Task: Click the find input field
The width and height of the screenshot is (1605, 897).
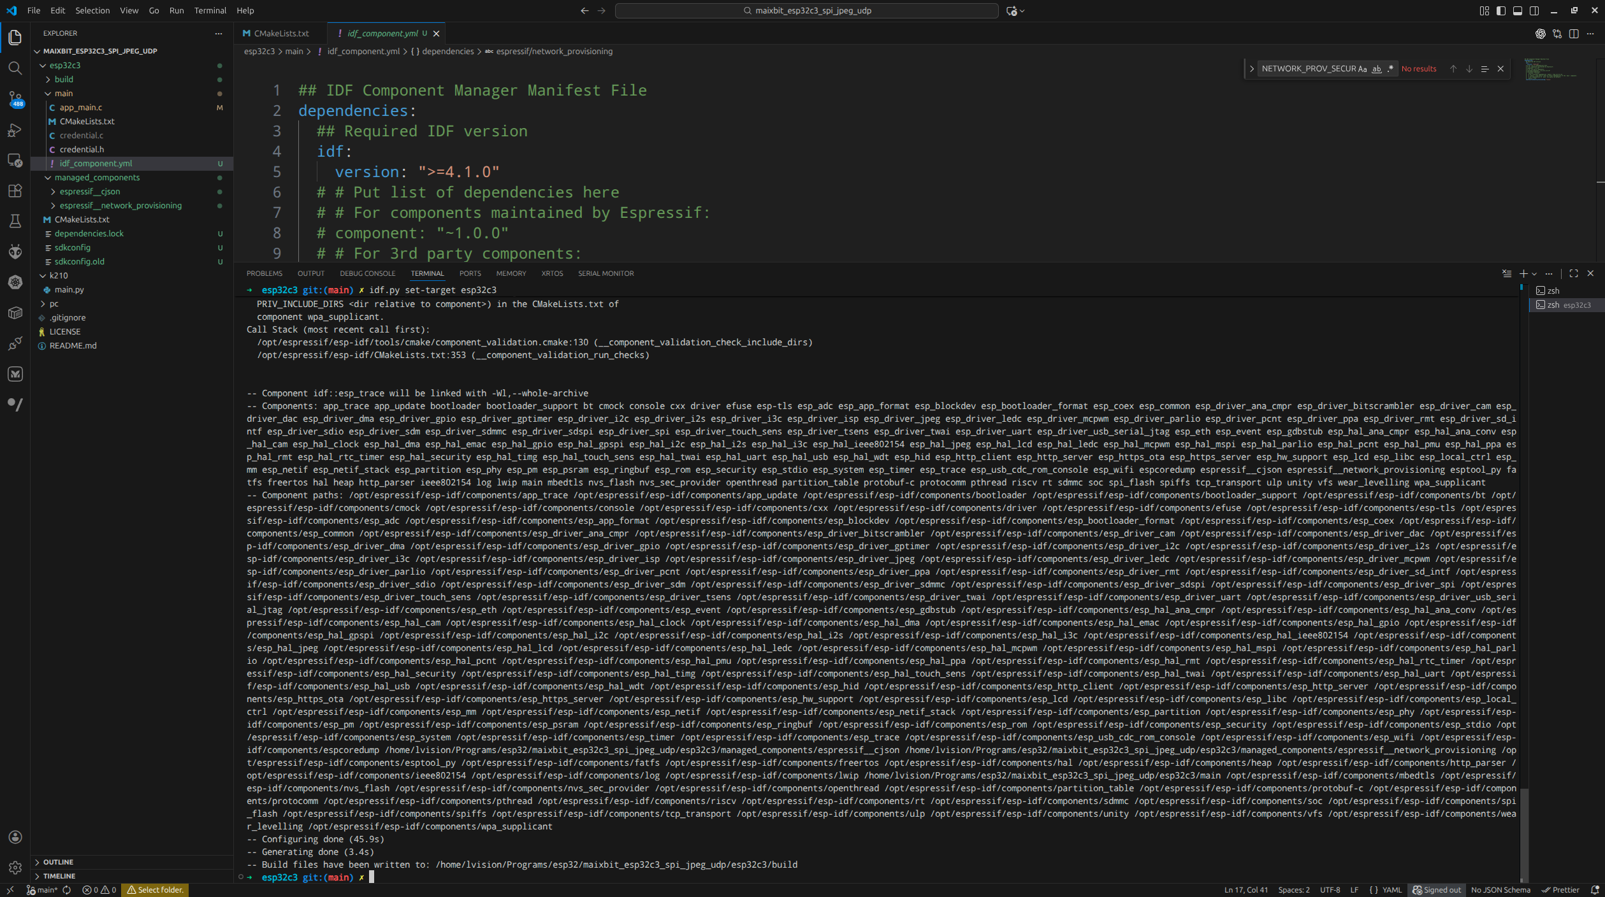Action: click(x=1307, y=69)
